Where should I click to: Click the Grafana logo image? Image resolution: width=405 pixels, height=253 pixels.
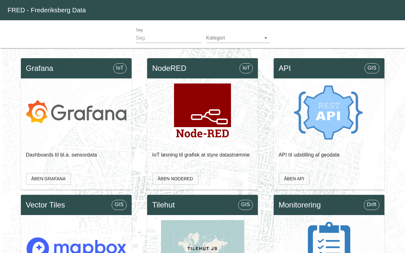pos(76,112)
